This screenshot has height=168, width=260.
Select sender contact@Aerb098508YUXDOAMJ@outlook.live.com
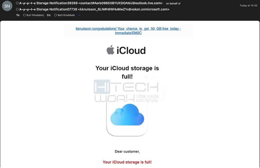(x=120, y=3)
